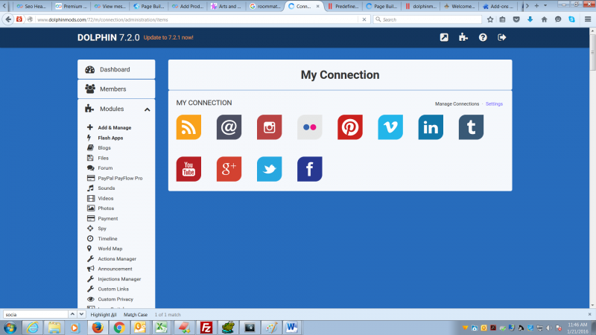This screenshot has width=596, height=335.
Task: Click the external site icon in header
Action: point(444,37)
